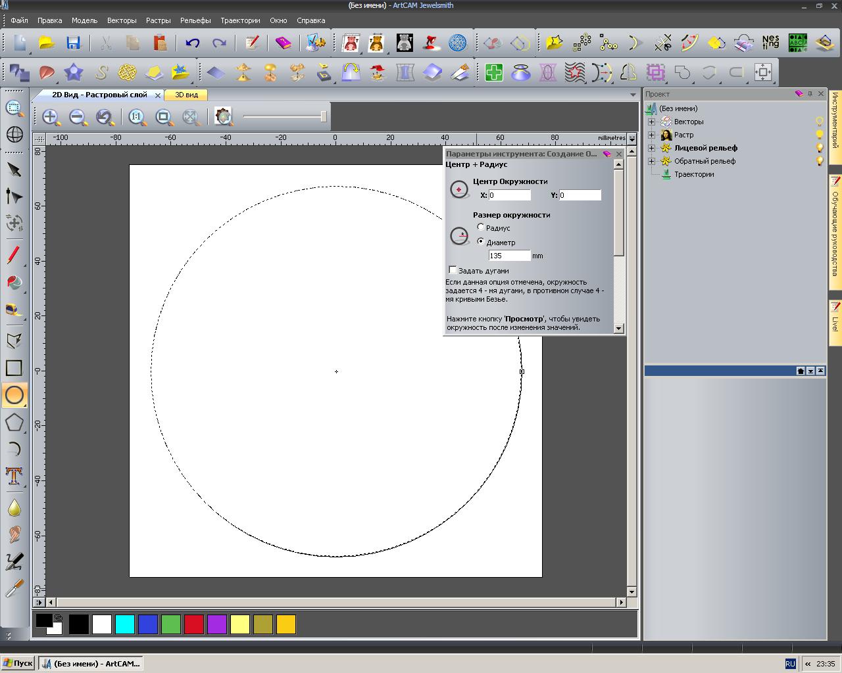Click the Save file icon
This screenshot has height=673, width=842.
pos(73,43)
